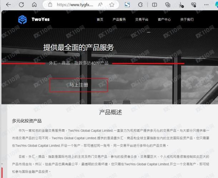This screenshot has width=218, height=178.
Task: Click the blue TwoYes logo icon
Action: click(23, 20)
